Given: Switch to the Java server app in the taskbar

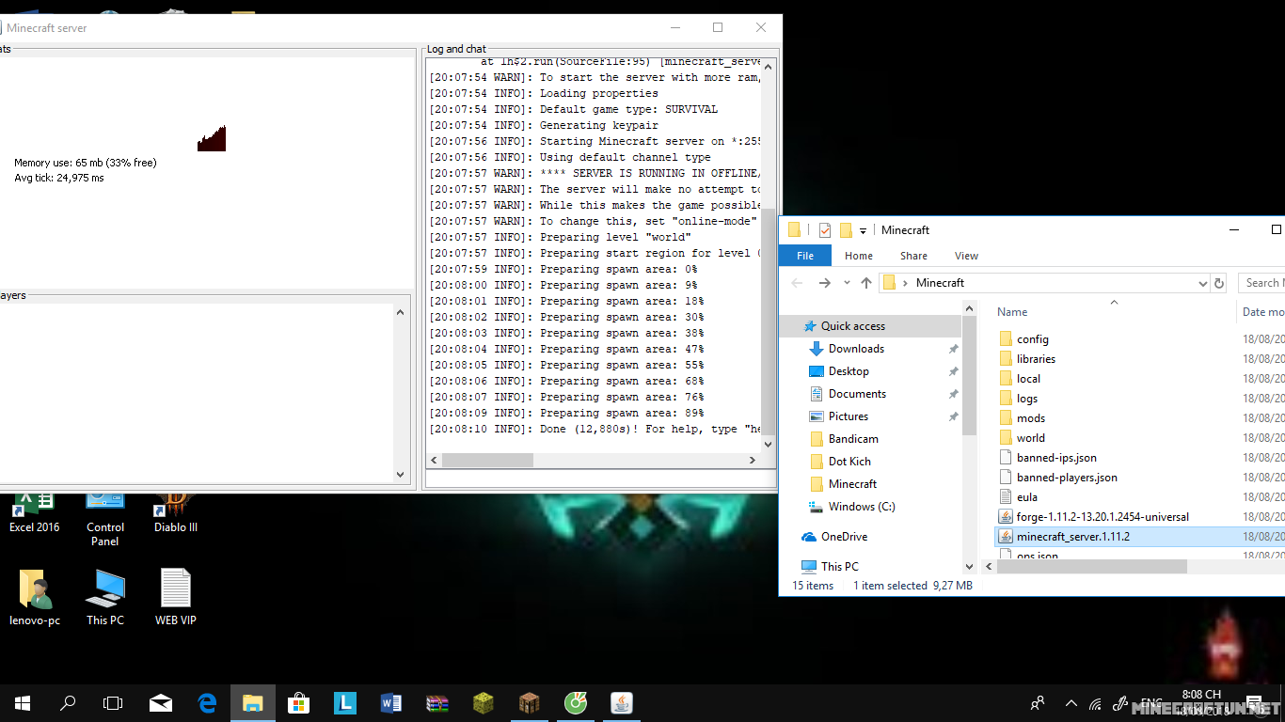Looking at the screenshot, I should point(622,703).
